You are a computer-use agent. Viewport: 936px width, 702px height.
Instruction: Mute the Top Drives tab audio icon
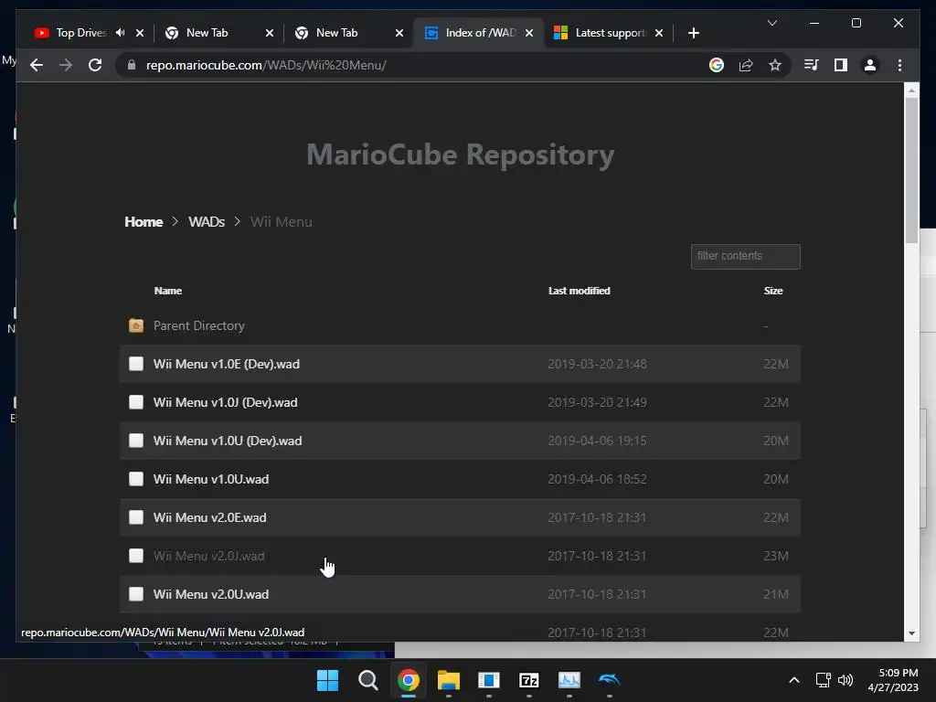(x=121, y=32)
